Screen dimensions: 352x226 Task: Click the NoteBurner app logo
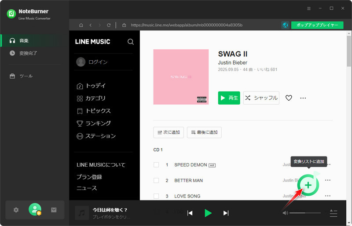click(x=11, y=14)
